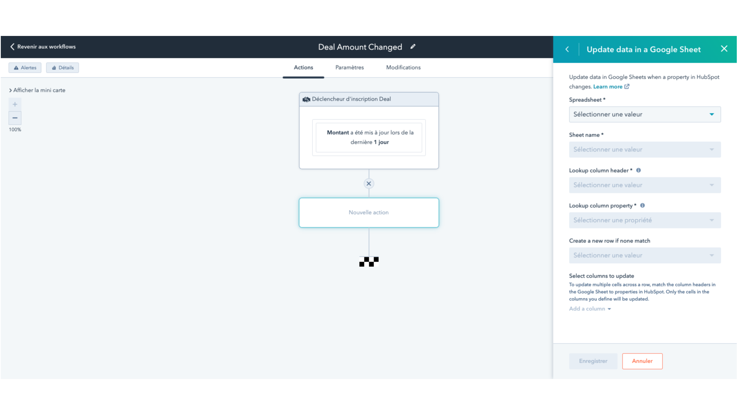738x415 pixels.
Task: Click the zoom in plus button
Action: (x=15, y=104)
